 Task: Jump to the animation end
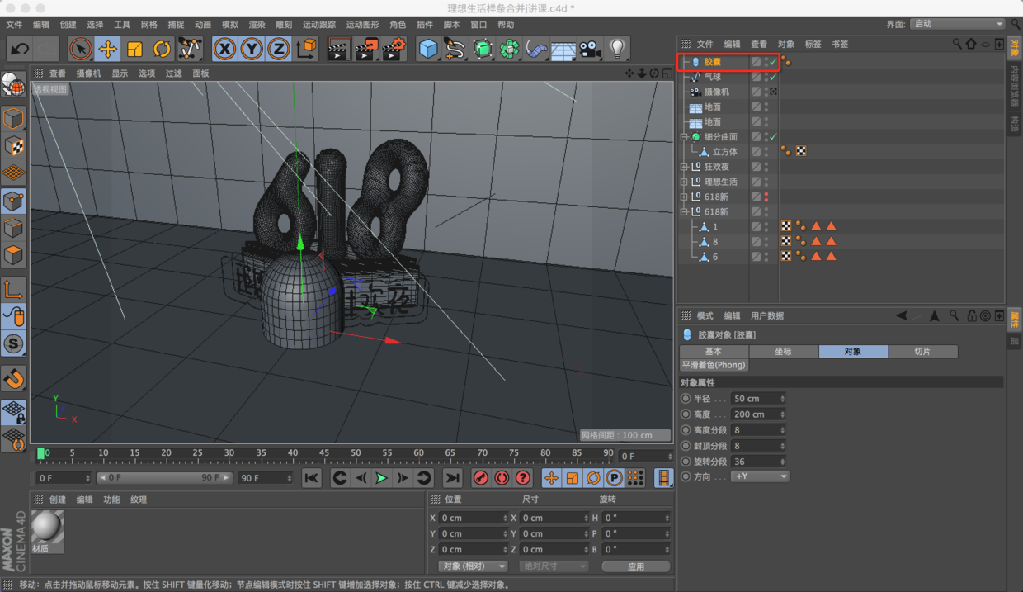(452, 478)
